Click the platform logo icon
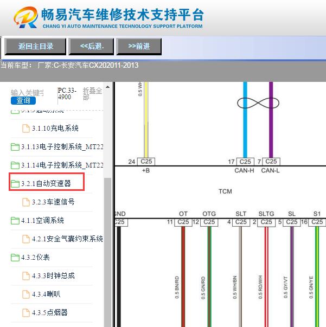326x327 pixels. pyautogui.click(x=26, y=17)
